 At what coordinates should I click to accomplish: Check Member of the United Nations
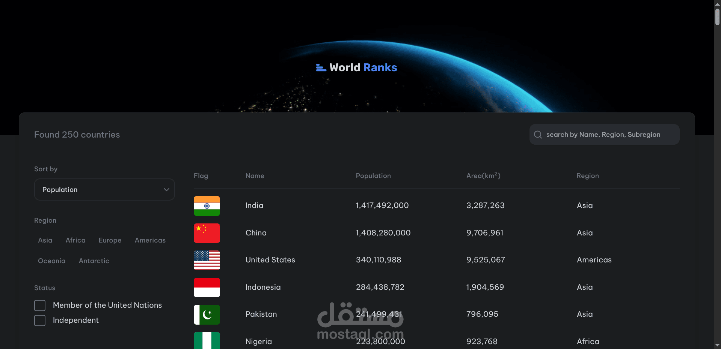(x=40, y=306)
